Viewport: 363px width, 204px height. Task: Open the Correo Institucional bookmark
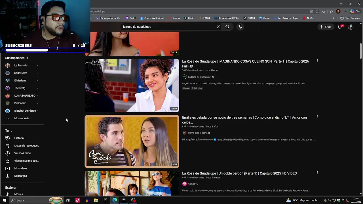[152, 18]
